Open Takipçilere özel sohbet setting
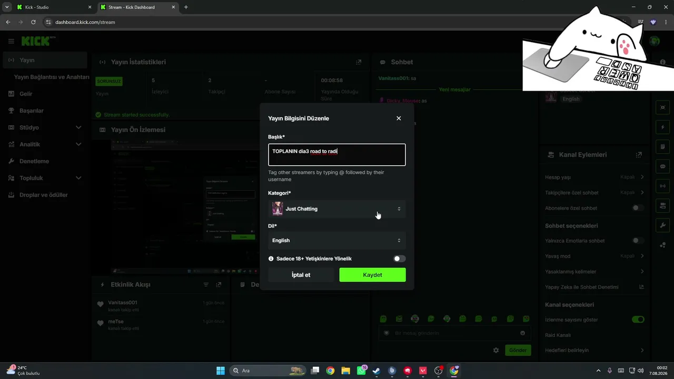This screenshot has height=379, width=674. [x=594, y=193]
